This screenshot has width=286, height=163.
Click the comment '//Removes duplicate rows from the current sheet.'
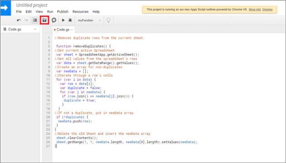[99, 38]
